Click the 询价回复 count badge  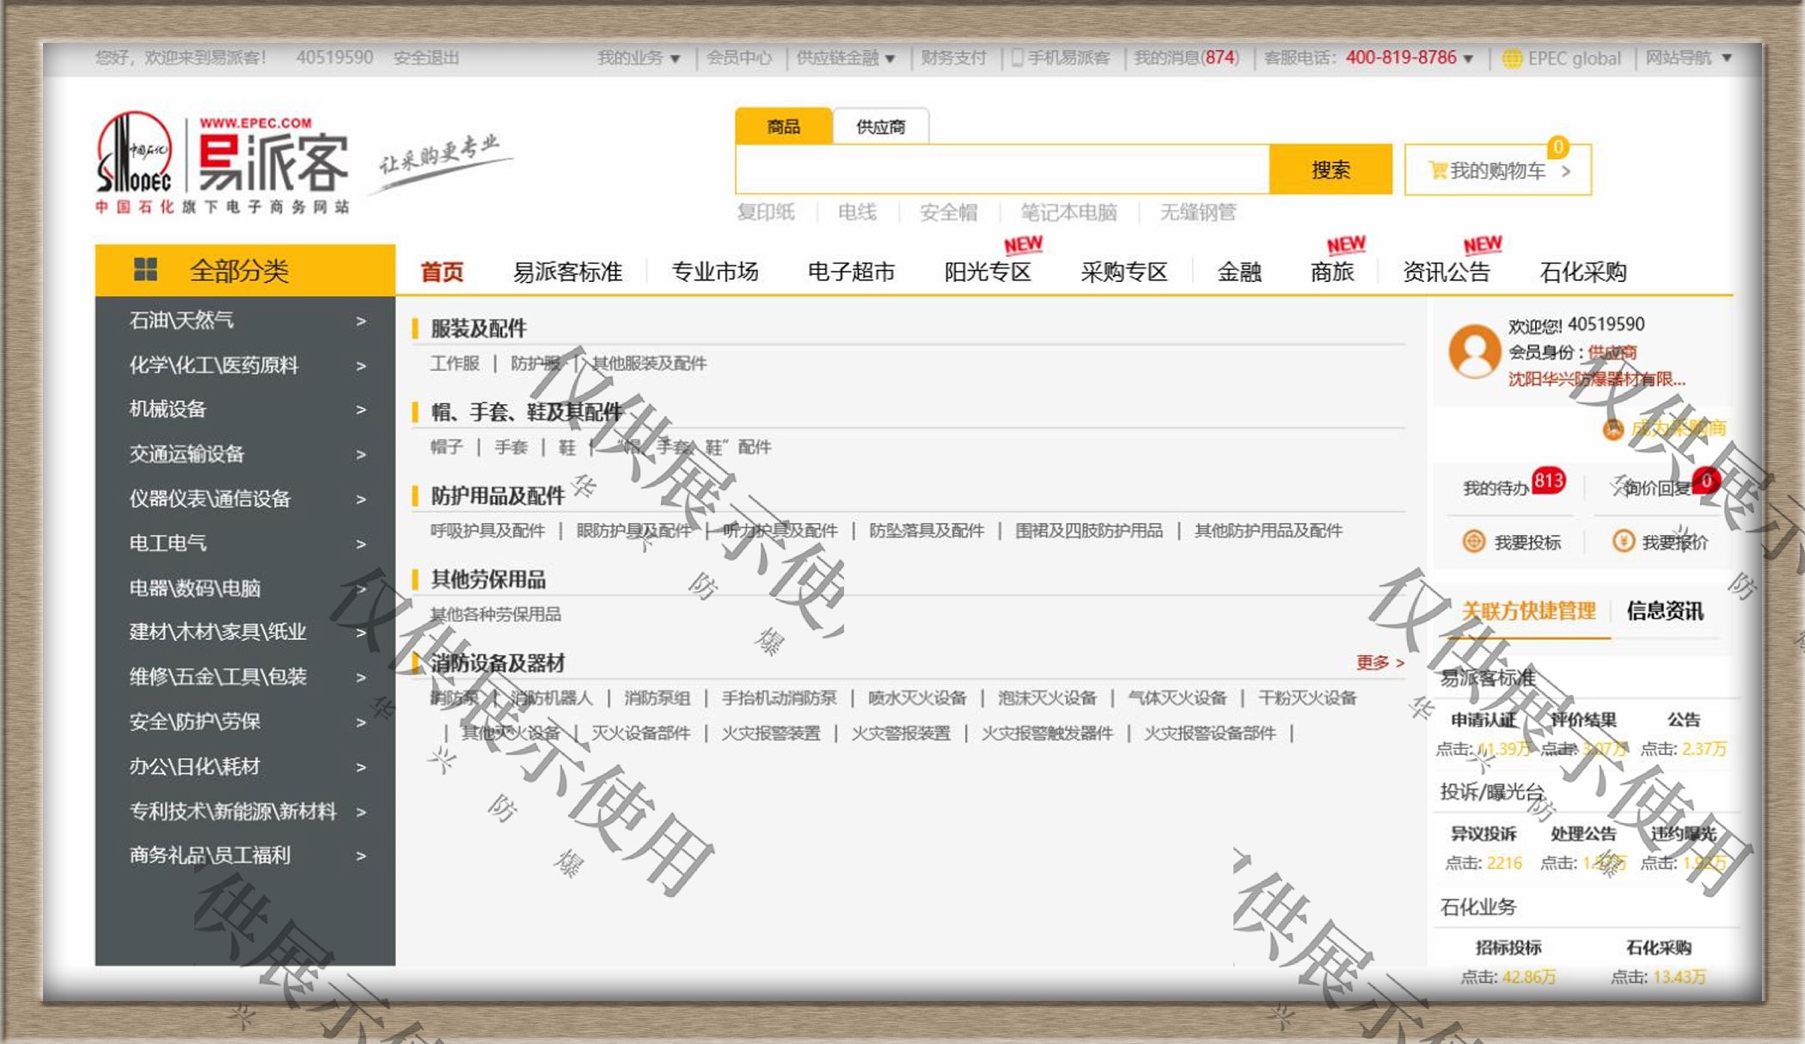tap(1706, 480)
